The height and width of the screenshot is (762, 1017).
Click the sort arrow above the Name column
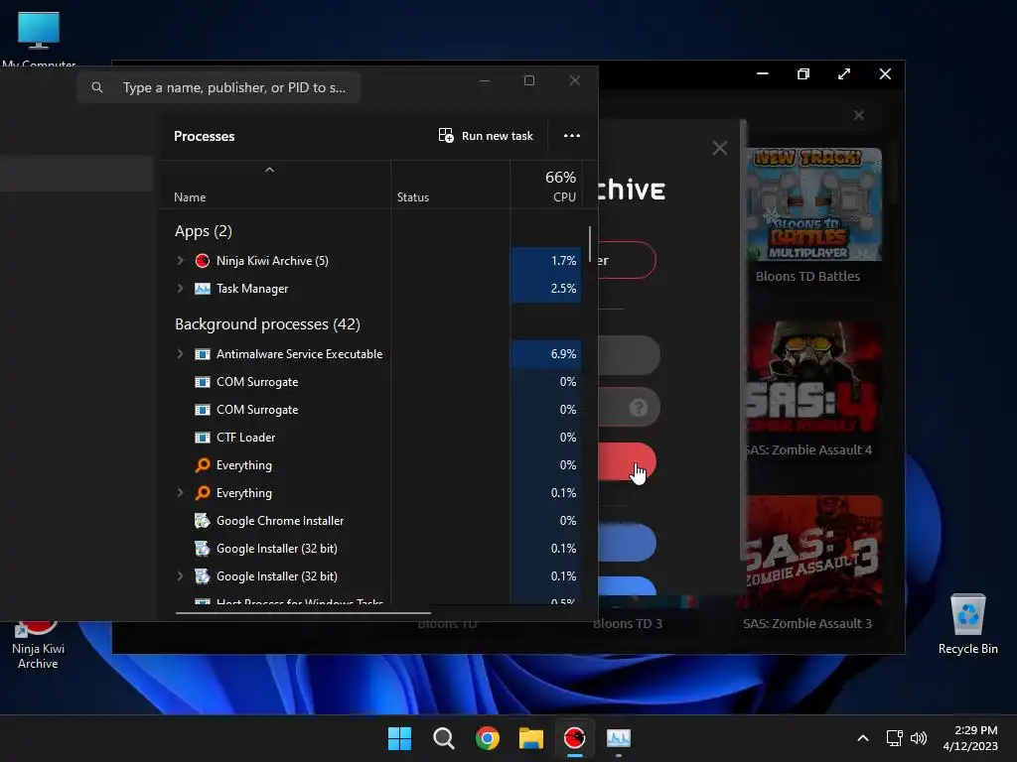click(x=270, y=170)
